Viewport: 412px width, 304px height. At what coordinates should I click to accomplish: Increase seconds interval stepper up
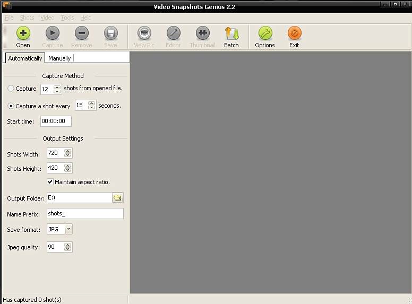pyautogui.click(x=91, y=103)
